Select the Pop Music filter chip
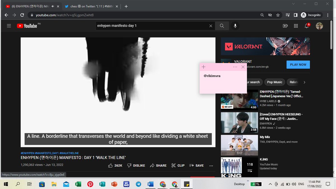The height and width of the screenshot is (189, 336). tap(275, 82)
